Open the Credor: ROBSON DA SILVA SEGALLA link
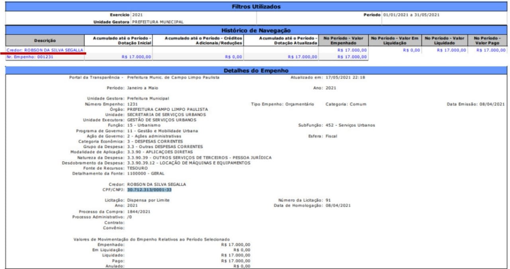Screen dimensions: 510x269 coord(45,50)
